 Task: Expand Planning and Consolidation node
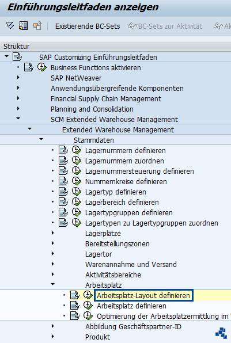pyautogui.click(x=18, y=109)
